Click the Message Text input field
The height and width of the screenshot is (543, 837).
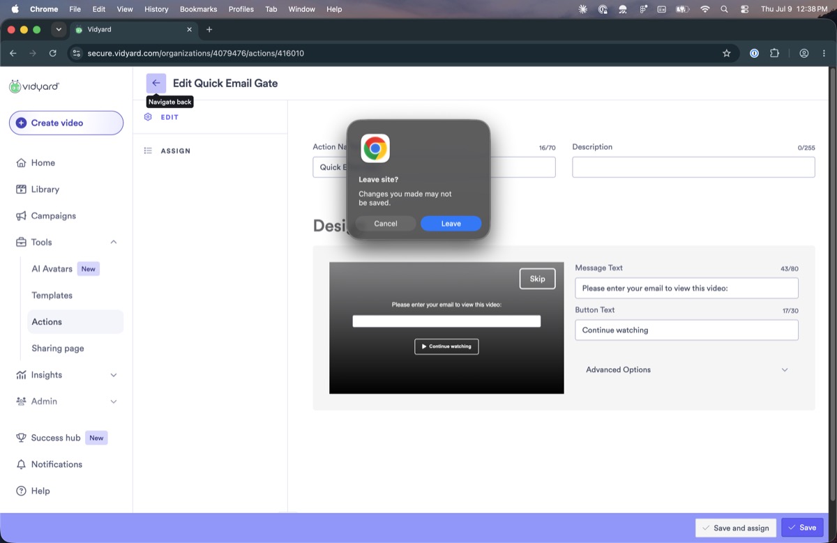686,288
